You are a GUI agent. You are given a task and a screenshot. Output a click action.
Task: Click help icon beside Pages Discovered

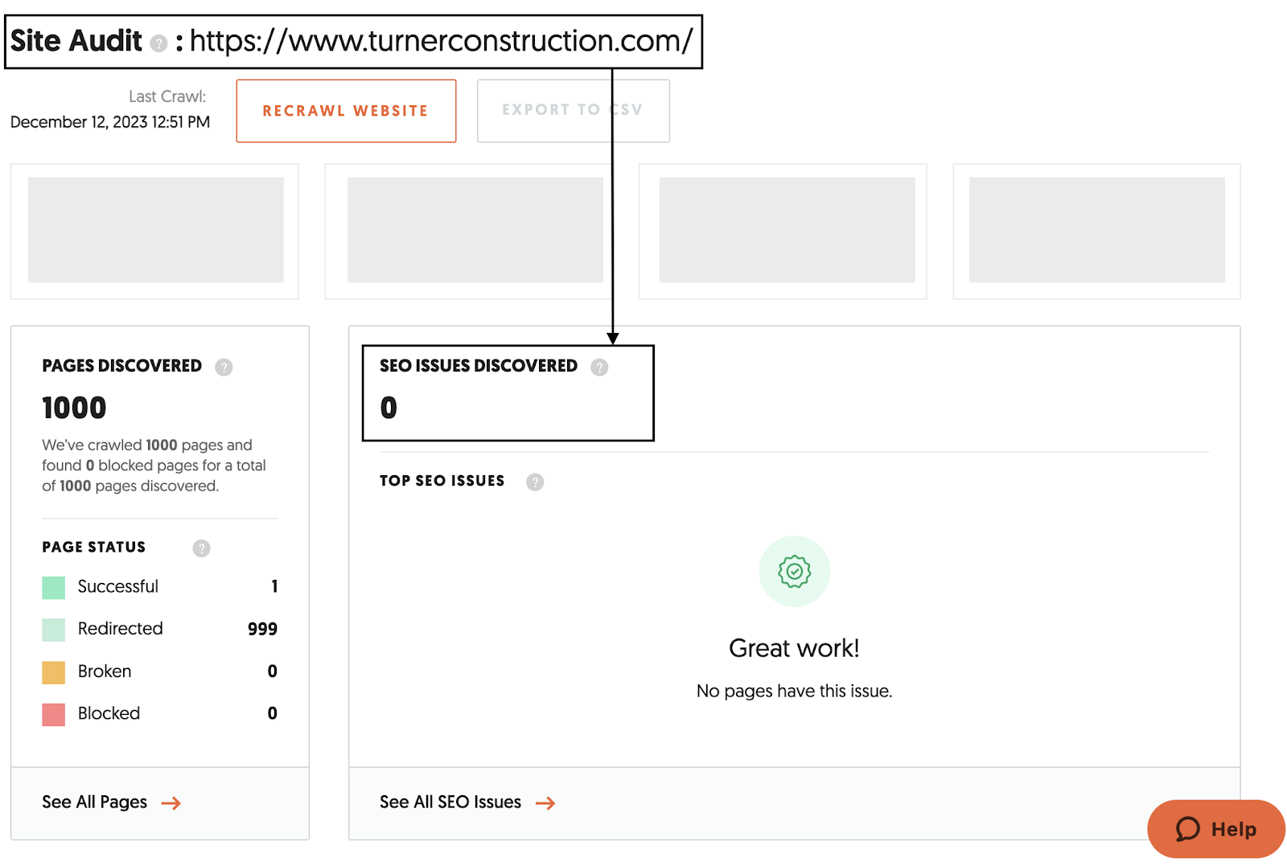(224, 367)
